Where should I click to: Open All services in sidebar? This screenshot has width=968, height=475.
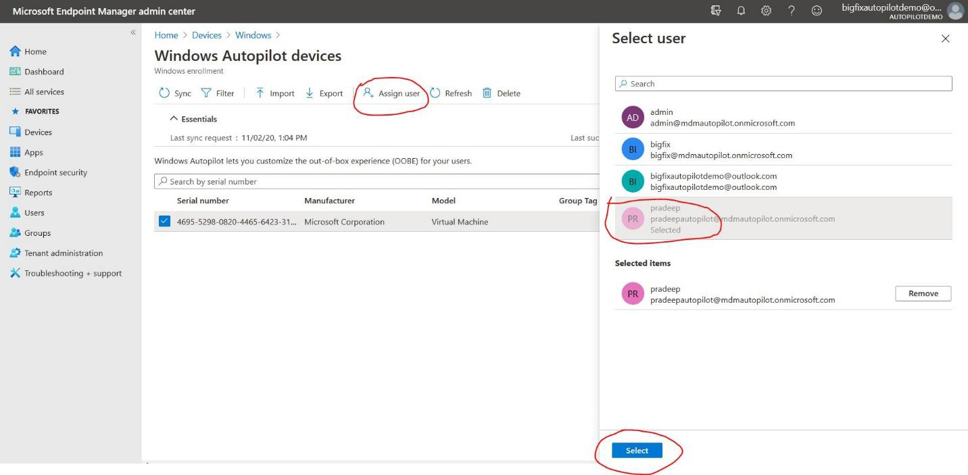[37, 92]
